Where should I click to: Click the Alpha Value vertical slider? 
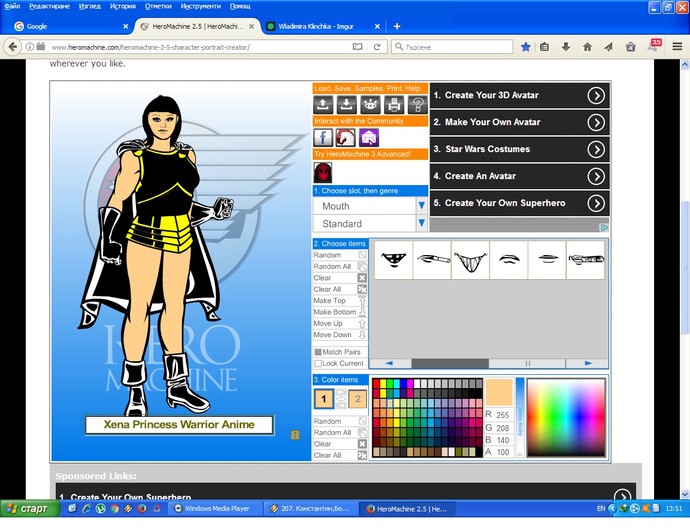[x=520, y=418]
